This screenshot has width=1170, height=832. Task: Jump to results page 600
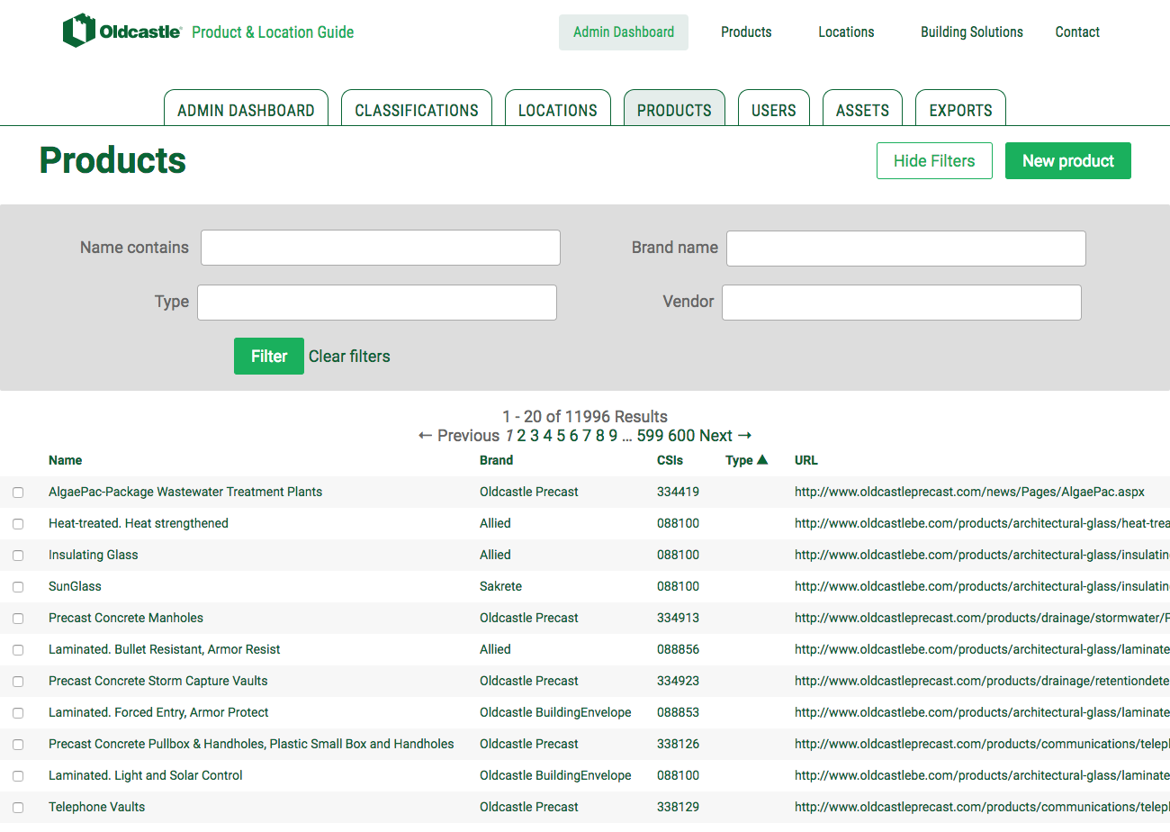(681, 436)
